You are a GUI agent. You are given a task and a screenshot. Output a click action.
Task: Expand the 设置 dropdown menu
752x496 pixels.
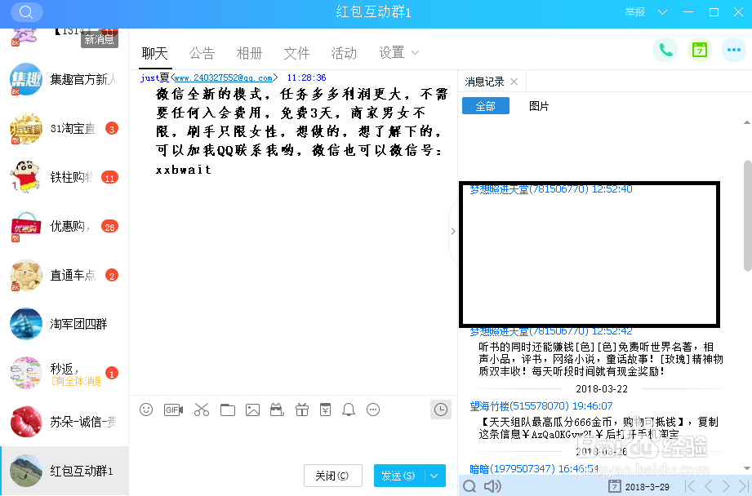[399, 53]
